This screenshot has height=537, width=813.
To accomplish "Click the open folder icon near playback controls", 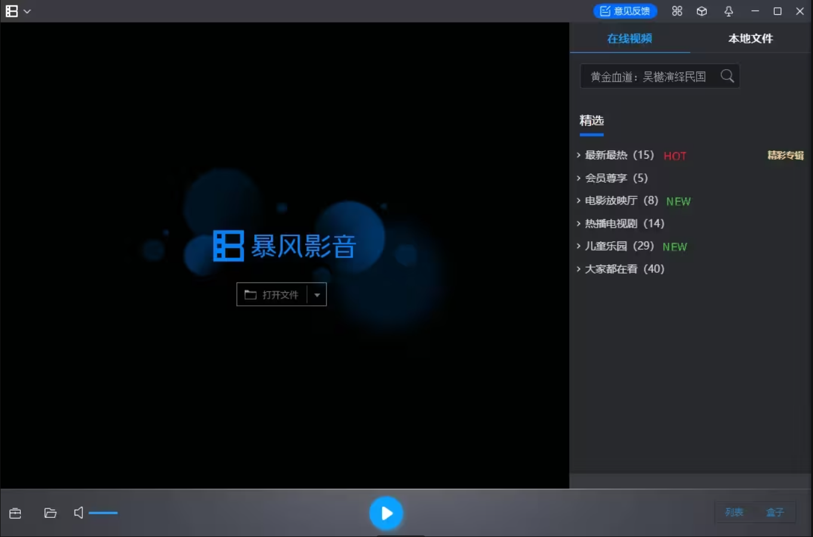I will coord(50,513).
